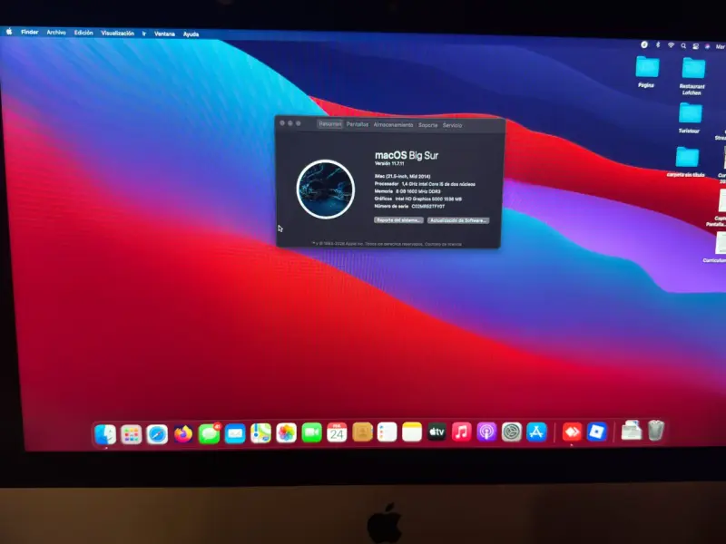Open the App Store in Dock
The image size is (726, 544).
pos(536,432)
